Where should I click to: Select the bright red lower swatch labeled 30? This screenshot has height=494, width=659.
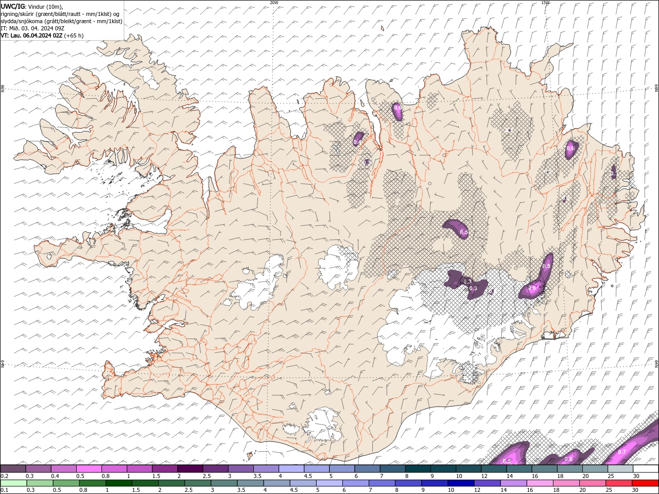click(645, 483)
